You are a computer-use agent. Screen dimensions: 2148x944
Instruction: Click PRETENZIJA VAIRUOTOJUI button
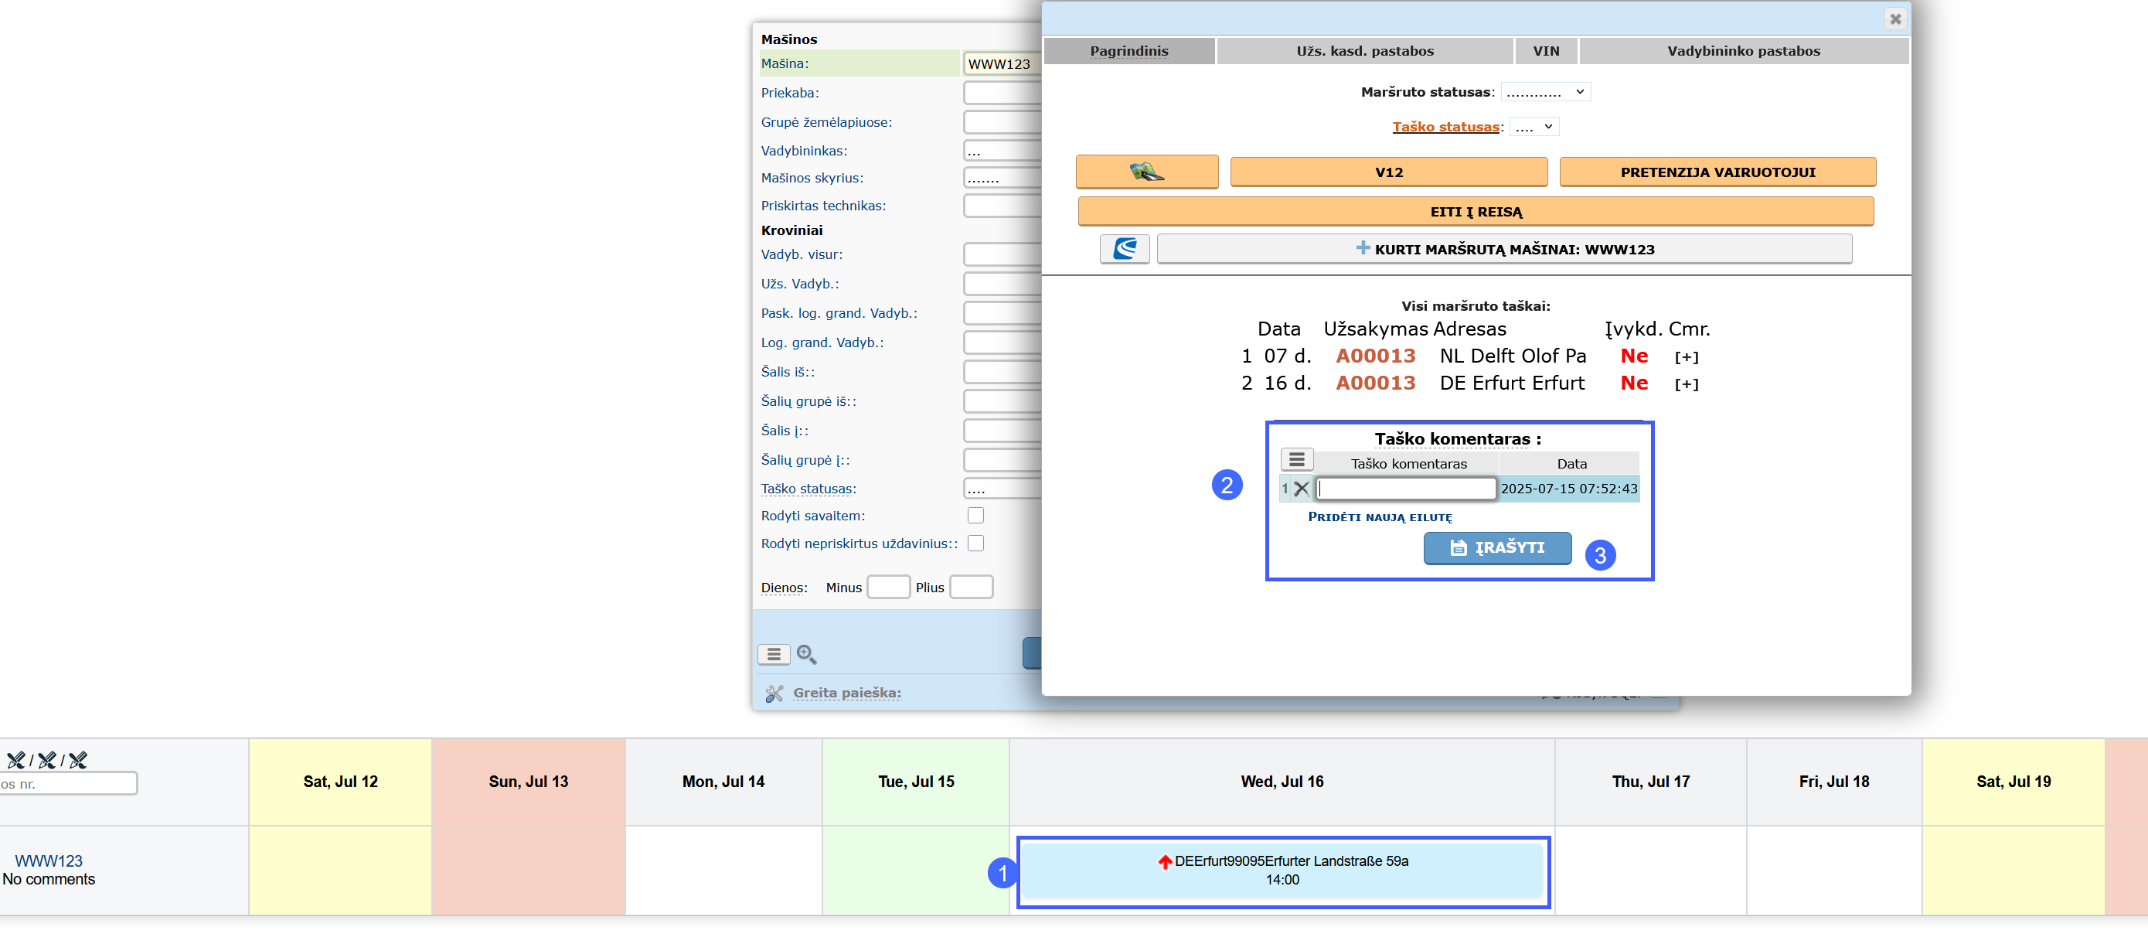click(1717, 172)
